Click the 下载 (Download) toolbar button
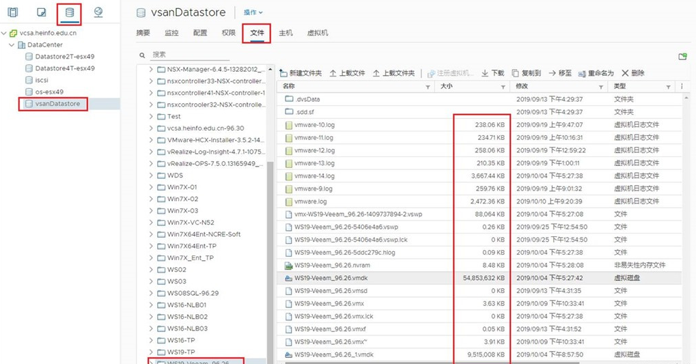 pos(492,73)
